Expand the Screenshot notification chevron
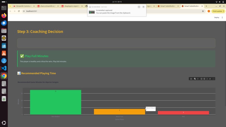The height and width of the screenshot is (127, 226). tap(139, 7)
